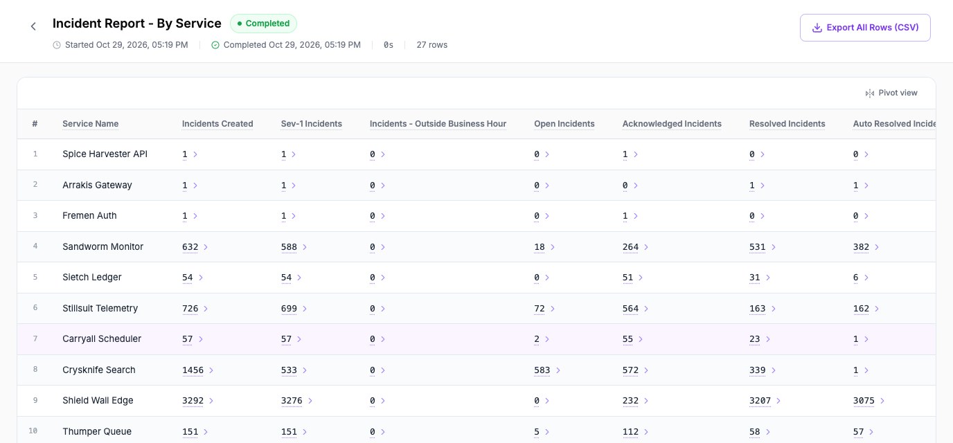The width and height of the screenshot is (953, 443).
Task: Click the Incidents Created column header
Action: point(217,124)
